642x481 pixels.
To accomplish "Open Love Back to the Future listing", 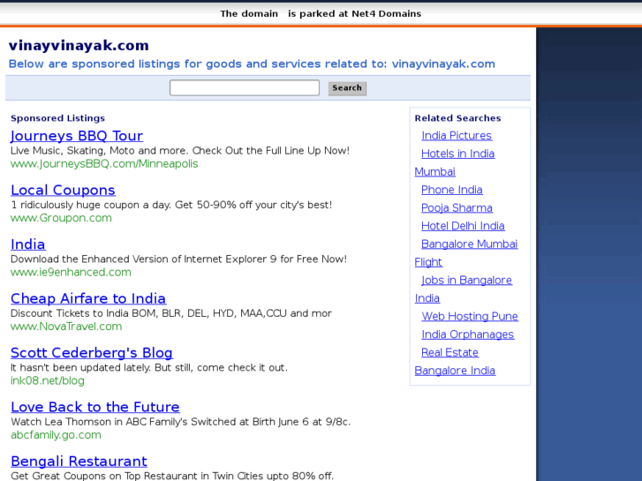I will [95, 407].
